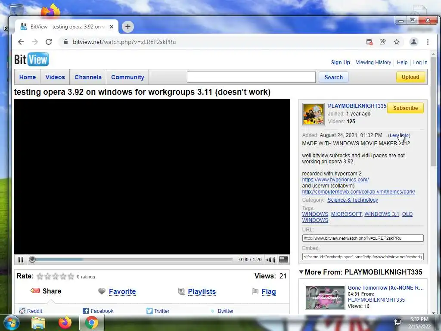
Task: Open the hyperionics.com link
Action: [x=335, y=180]
